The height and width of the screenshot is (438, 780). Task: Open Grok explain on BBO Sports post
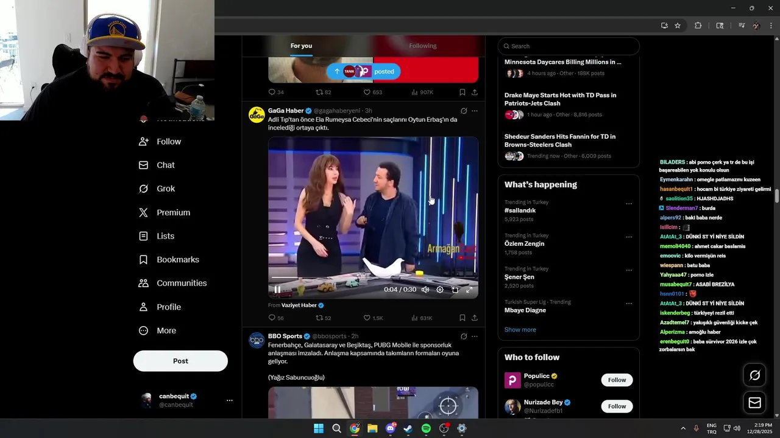pyautogui.click(x=464, y=336)
